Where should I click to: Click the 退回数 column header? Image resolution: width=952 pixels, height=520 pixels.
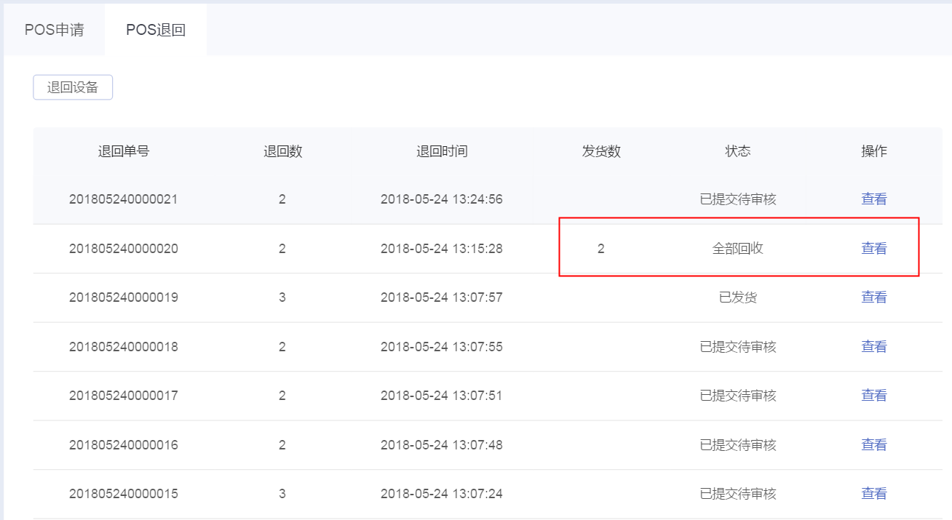pos(282,151)
